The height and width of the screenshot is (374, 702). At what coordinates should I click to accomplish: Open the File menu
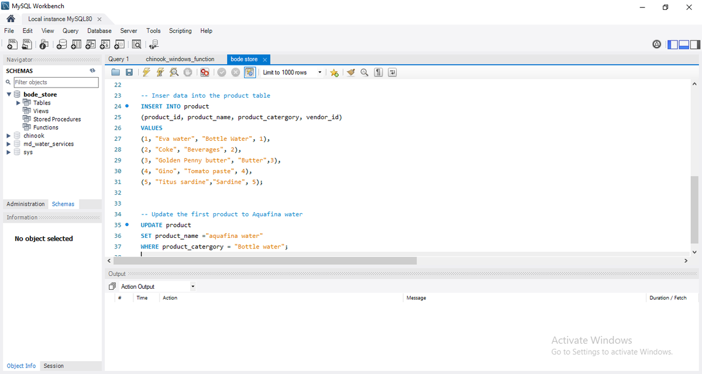9,30
